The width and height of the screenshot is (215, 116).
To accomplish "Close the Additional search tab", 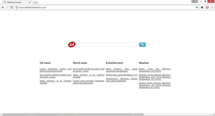I will point(30,2).
